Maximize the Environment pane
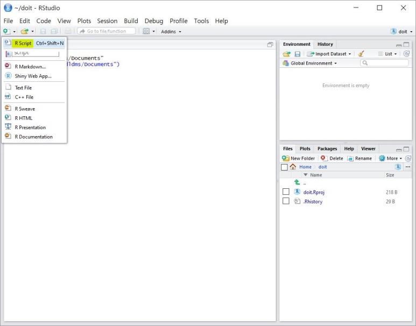This screenshot has width=416, height=326. pyautogui.click(x=406, y=45)
